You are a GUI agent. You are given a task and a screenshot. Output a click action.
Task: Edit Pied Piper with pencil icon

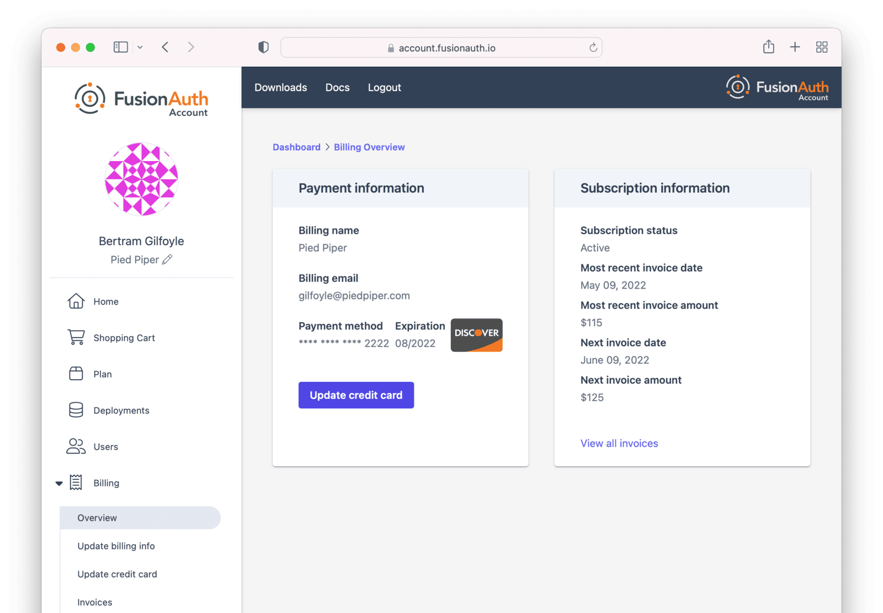click(x=167, y=259)
